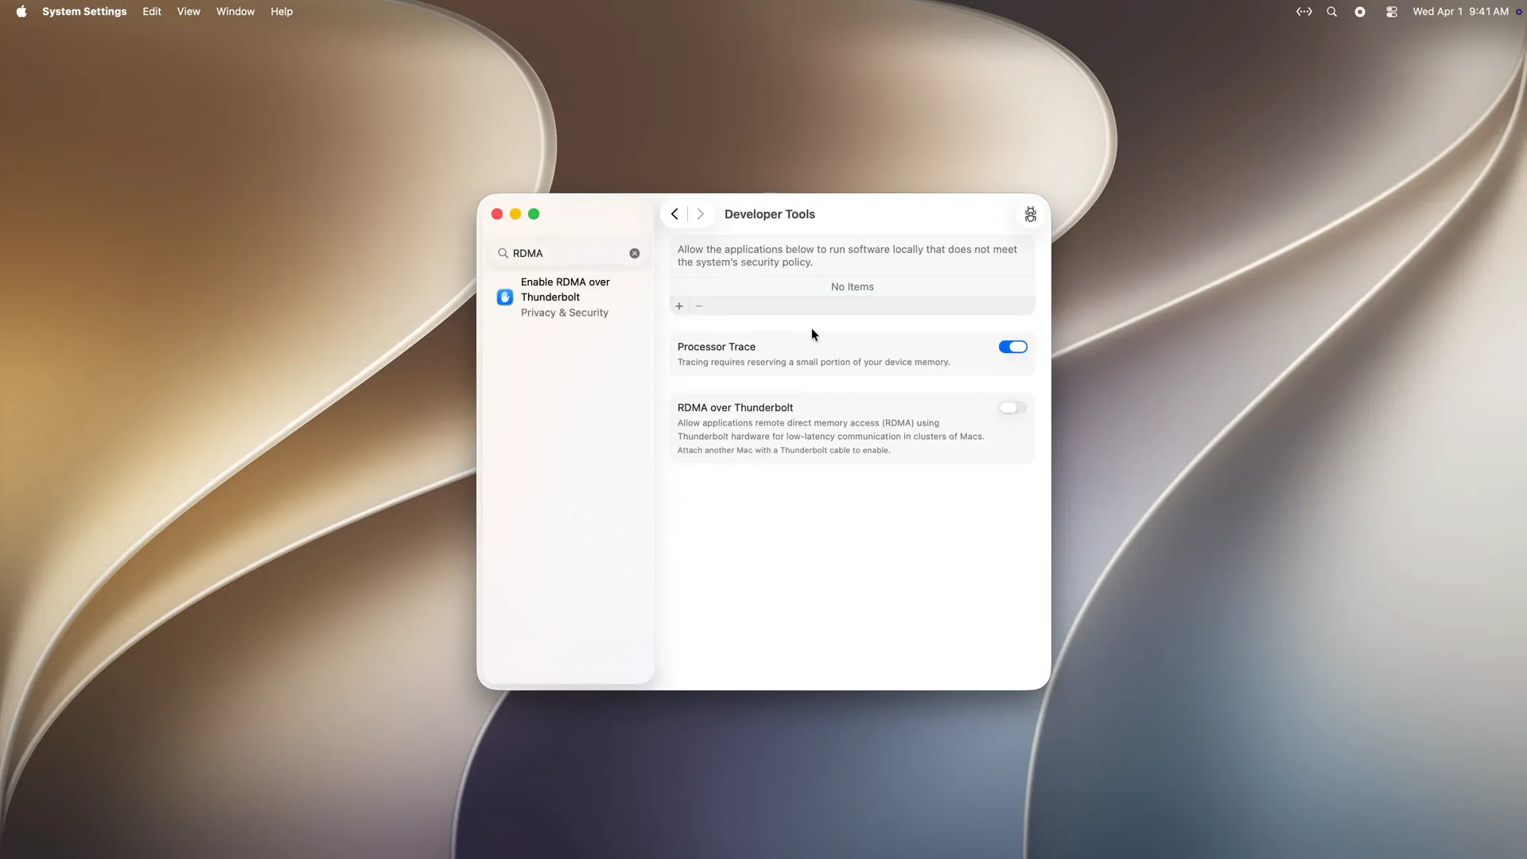Open the Edit menu
The image size is (1527, 859).
pos(152,11)
